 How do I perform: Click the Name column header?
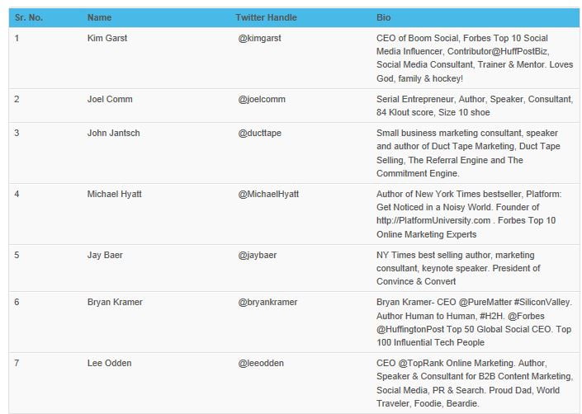pyautogui.click(x=99, y=17)
